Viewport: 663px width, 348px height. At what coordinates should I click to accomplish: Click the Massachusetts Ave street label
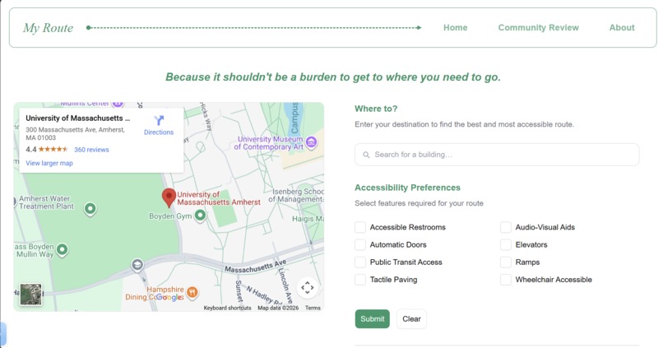255,267
